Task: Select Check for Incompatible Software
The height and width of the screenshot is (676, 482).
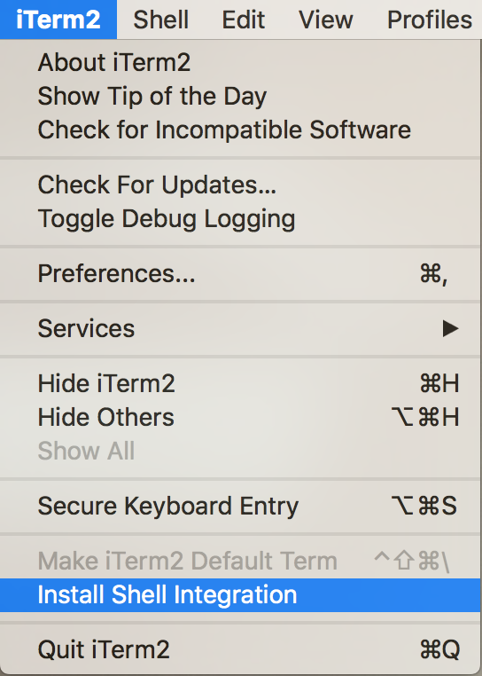Action: (241, 130)
